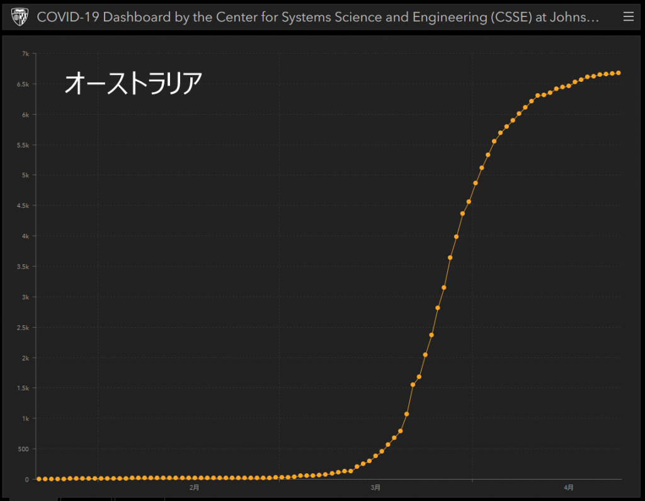Click the Johns Hopkins shield logo

[x=20, y=17]
